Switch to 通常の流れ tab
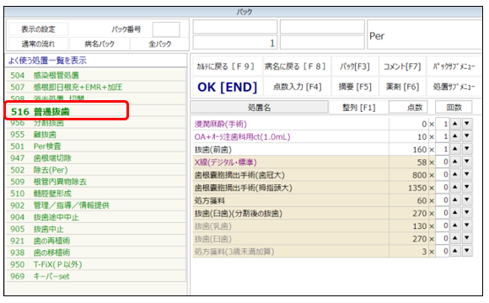The width and height of the screenshot is (489, 303). [x=38, y=44]
